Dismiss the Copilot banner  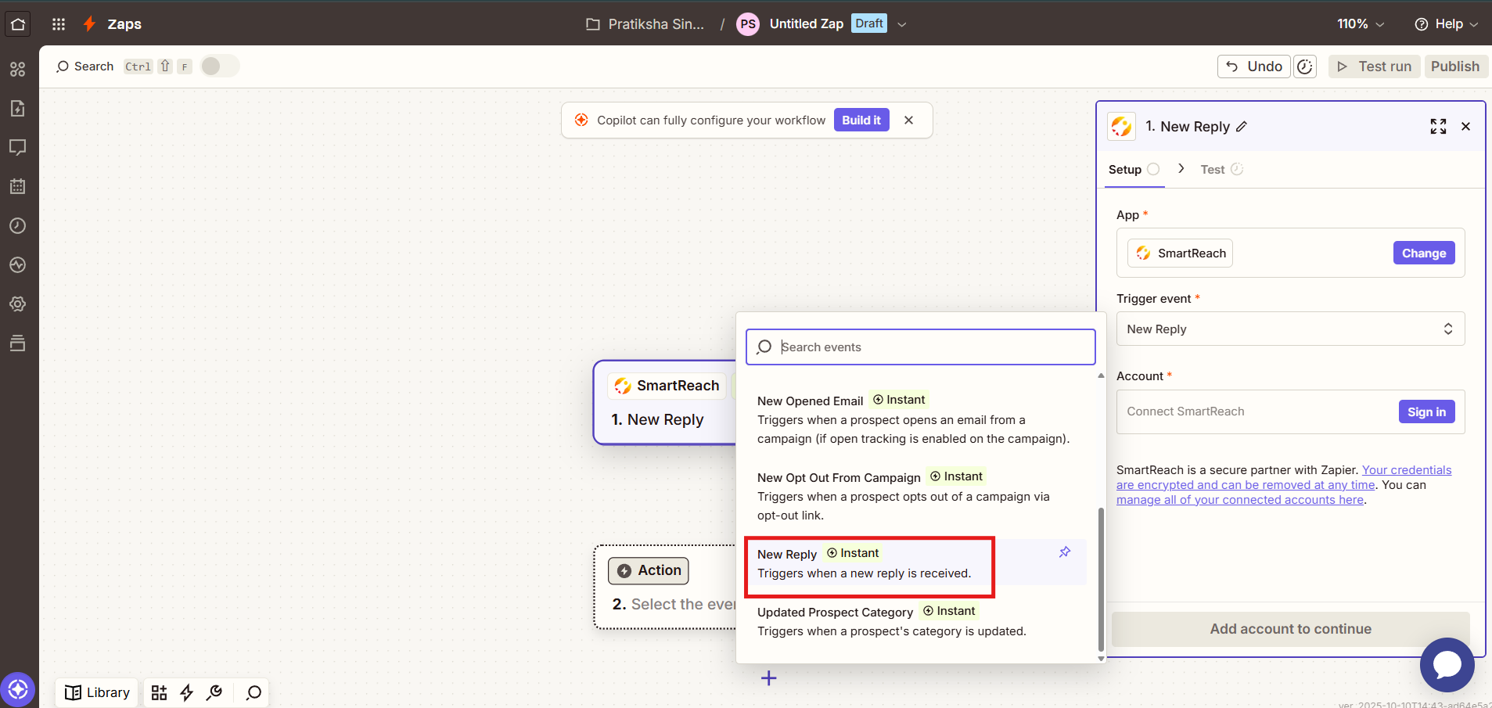pos(908,120)
